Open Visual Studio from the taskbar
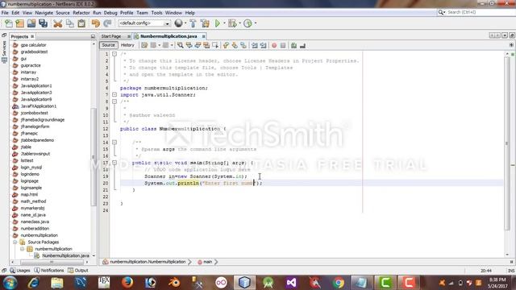This screenshot has width=516, height=290. click(291, 283)
